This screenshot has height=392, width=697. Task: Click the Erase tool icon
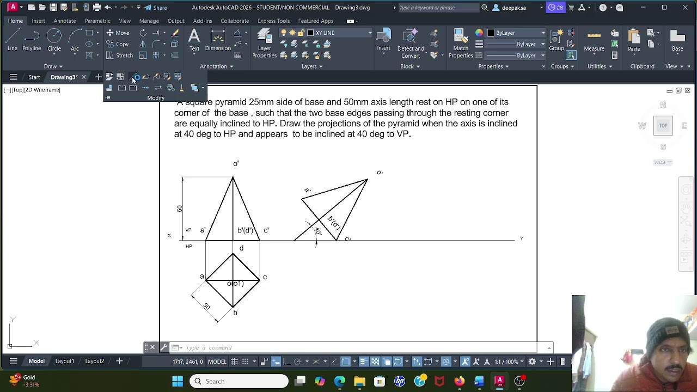pos(175,33)
